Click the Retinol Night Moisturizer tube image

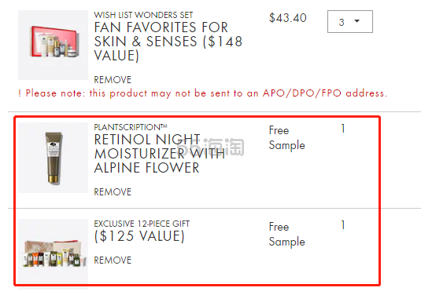53,158
